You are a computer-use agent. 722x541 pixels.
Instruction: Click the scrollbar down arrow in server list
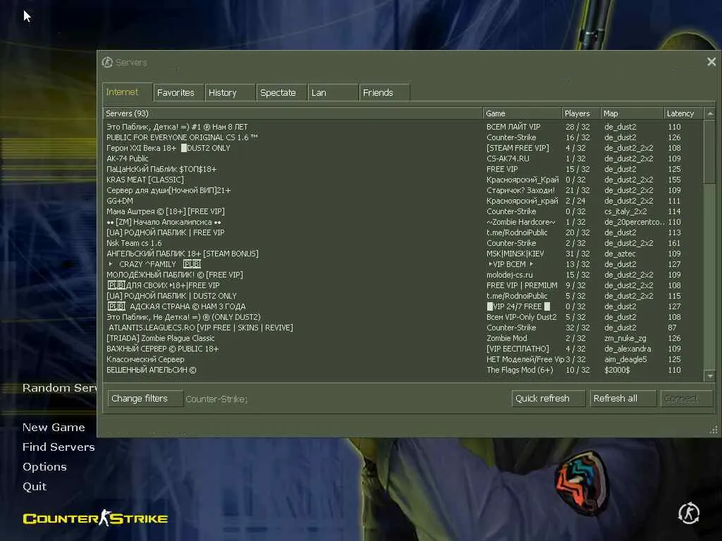coord(710,376)
